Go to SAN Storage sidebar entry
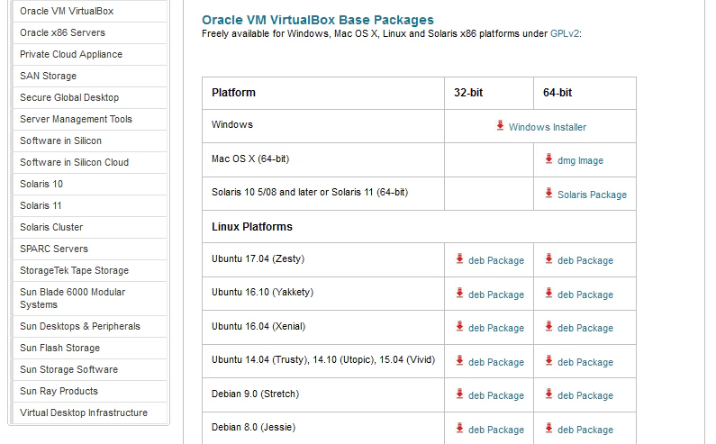The image size is (716, 444). pyautogui.click(x=90, y=76)
